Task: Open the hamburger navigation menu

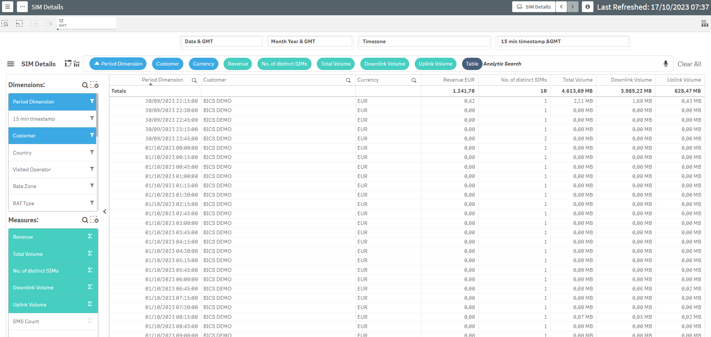Action: tap(7, 7)
